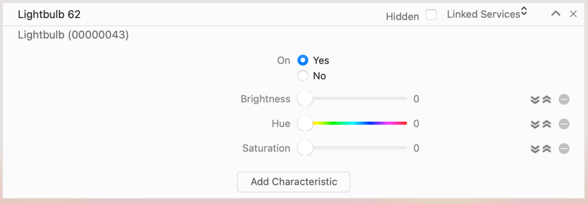Collapse the Lightbulb 62 panel

(x=556, y=14)
